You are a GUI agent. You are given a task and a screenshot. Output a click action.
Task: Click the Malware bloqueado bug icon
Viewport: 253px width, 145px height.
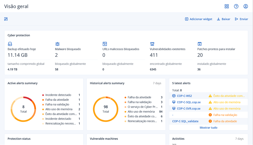(57, 44)
